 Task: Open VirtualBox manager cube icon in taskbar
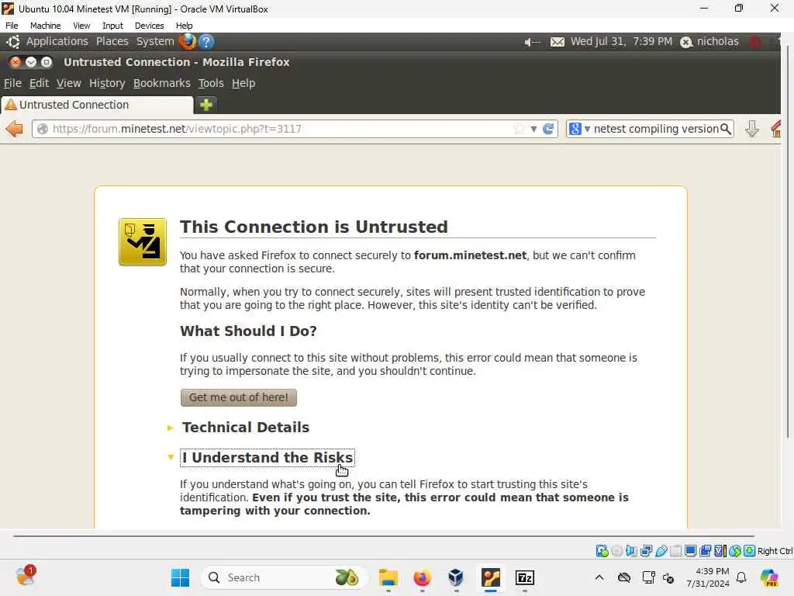click(456, 577)
